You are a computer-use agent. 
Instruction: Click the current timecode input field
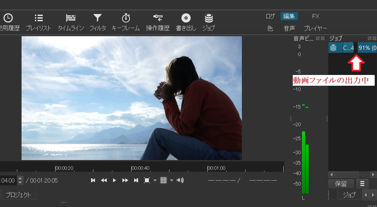(x=8, y=180)
